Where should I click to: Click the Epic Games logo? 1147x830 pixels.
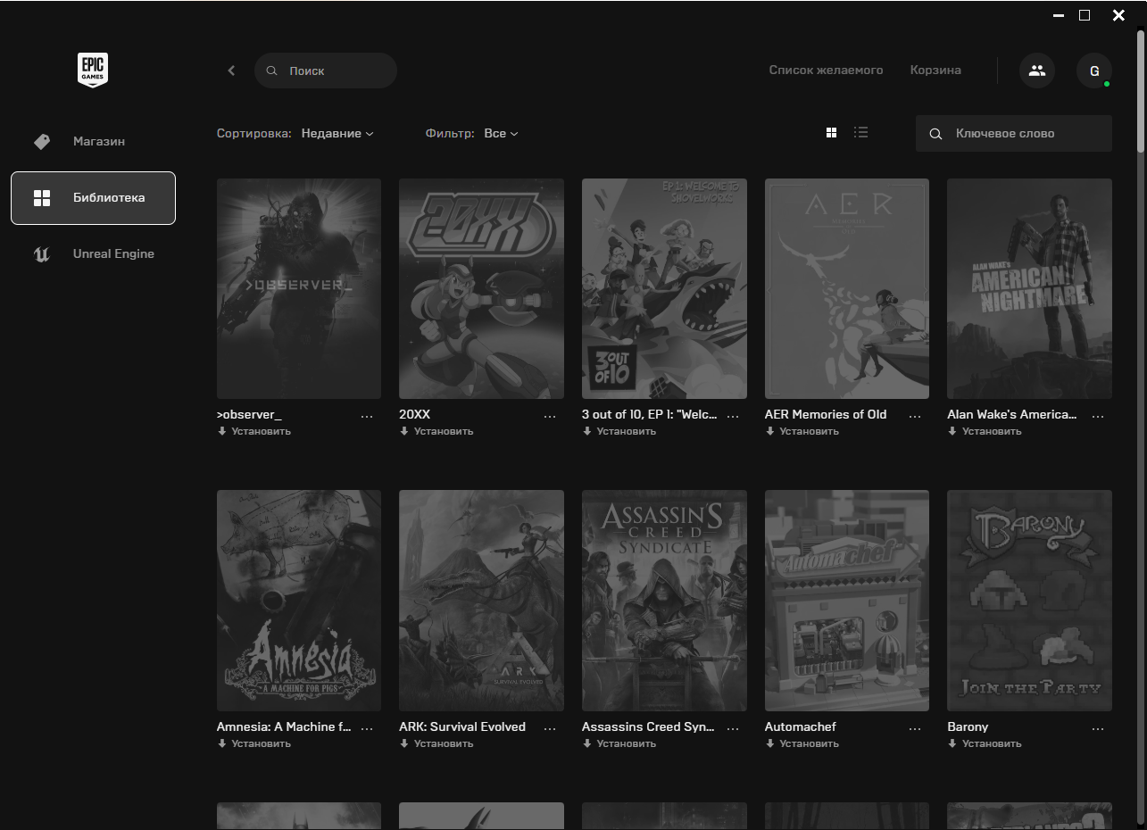tap(93, 70)
